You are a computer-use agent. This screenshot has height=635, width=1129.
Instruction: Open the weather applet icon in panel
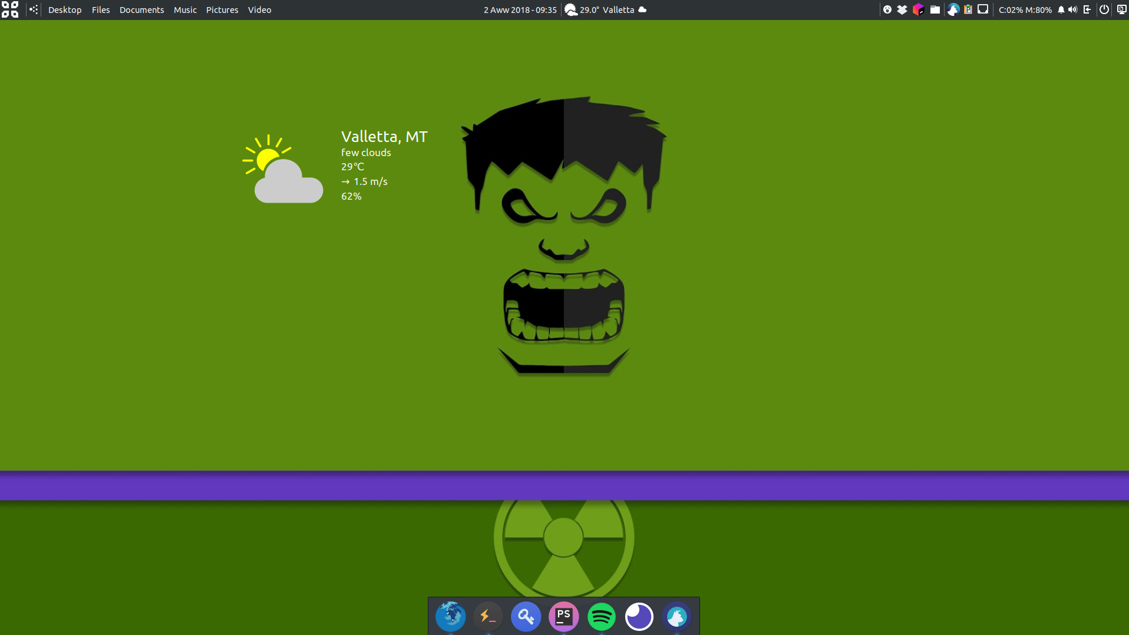click(571, 9)
